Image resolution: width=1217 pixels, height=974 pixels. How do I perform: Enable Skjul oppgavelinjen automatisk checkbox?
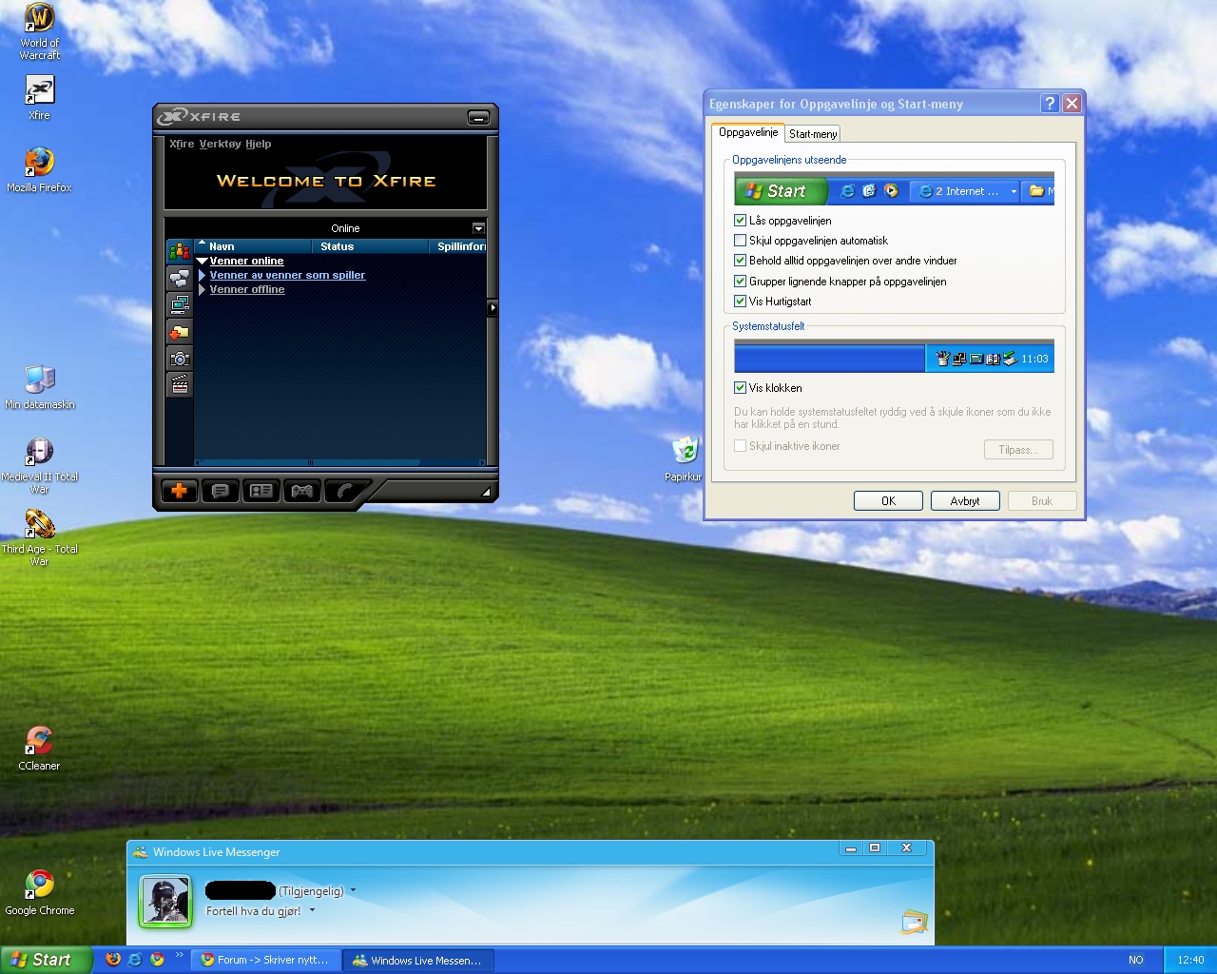[x=740, y=241]
